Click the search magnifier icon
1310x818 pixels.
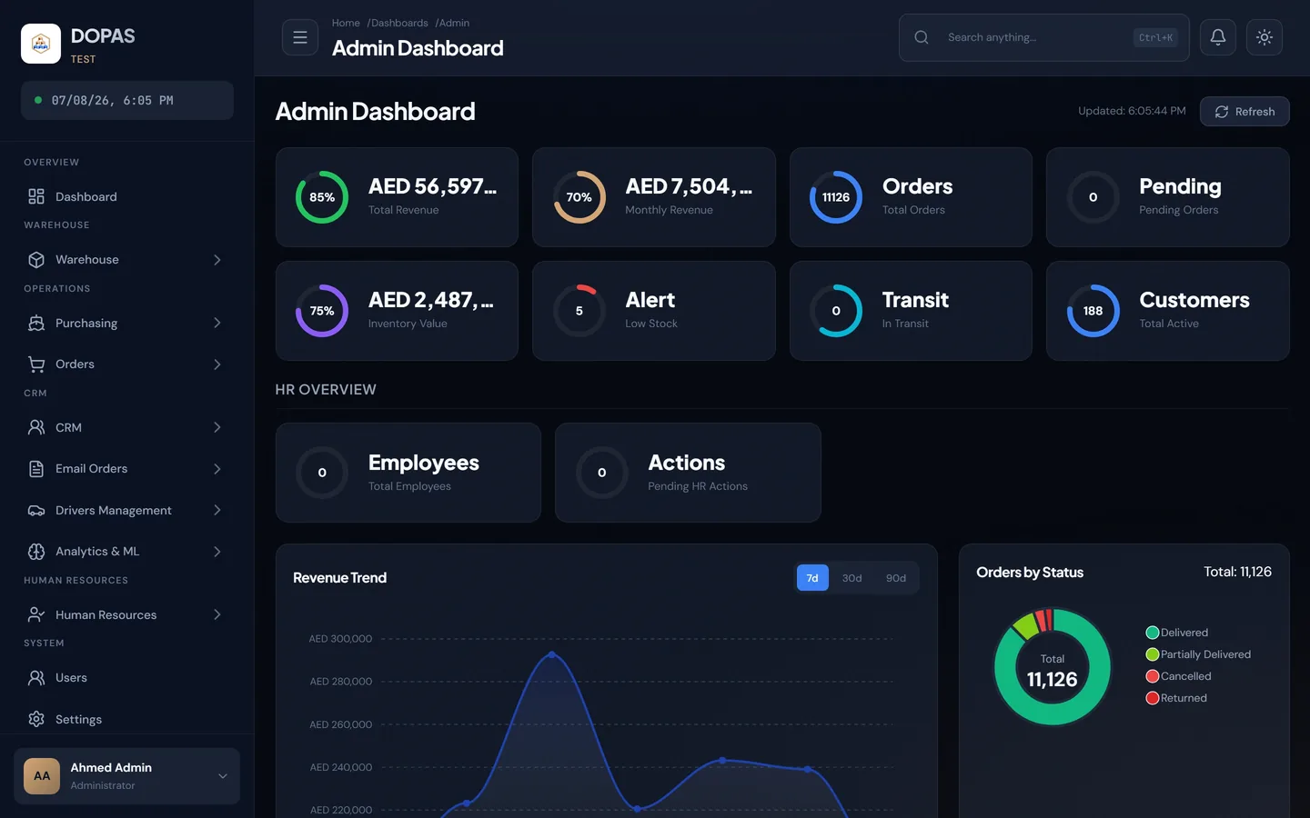click(922, 37)
